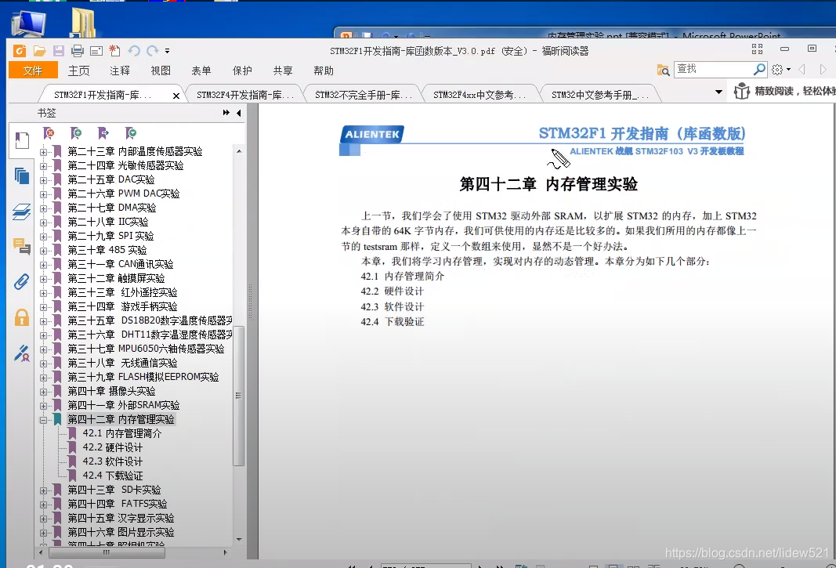Image resolution: width=836 pixels, height=568 pixels.
Task: Open the layers sidebar panel icon
Action: (x=22, y=212)
